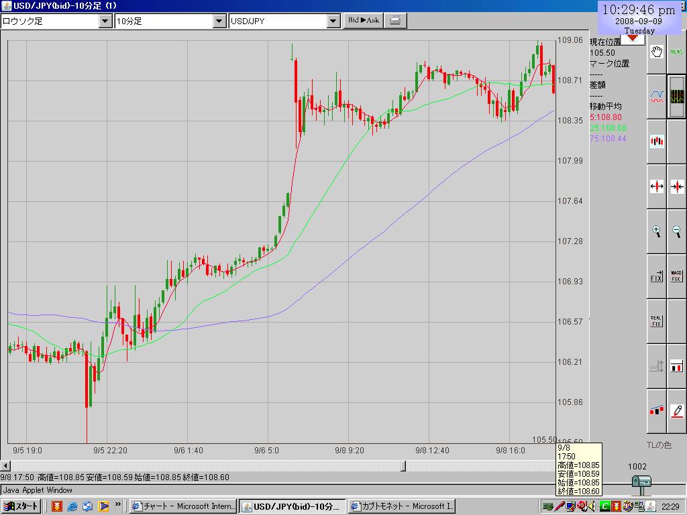Image resolution: width=687 pixels, height=515 pixels.
Task: Toggle the FIX arrow button
Action: pos(657,276)
